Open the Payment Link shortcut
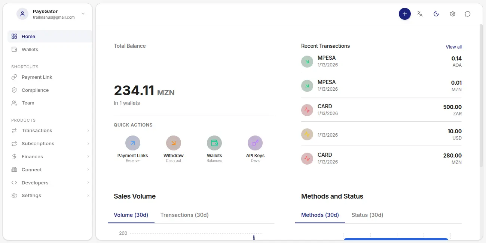 [36, 77]
